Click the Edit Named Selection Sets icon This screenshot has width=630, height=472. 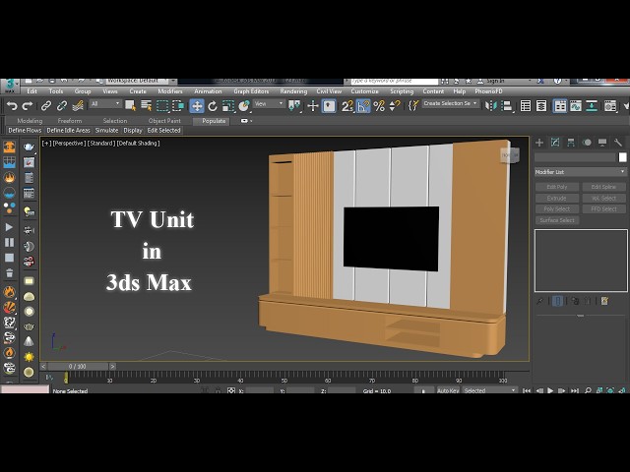tap(413, 106)
